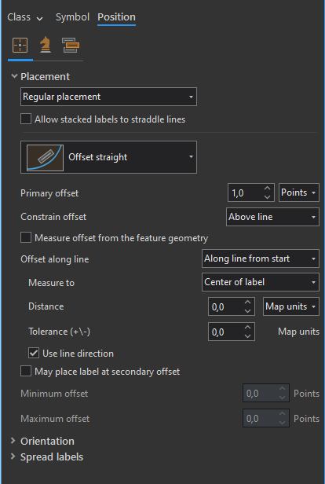
Task: Enable May place label at secondary offset
Action: pos(26,371)
